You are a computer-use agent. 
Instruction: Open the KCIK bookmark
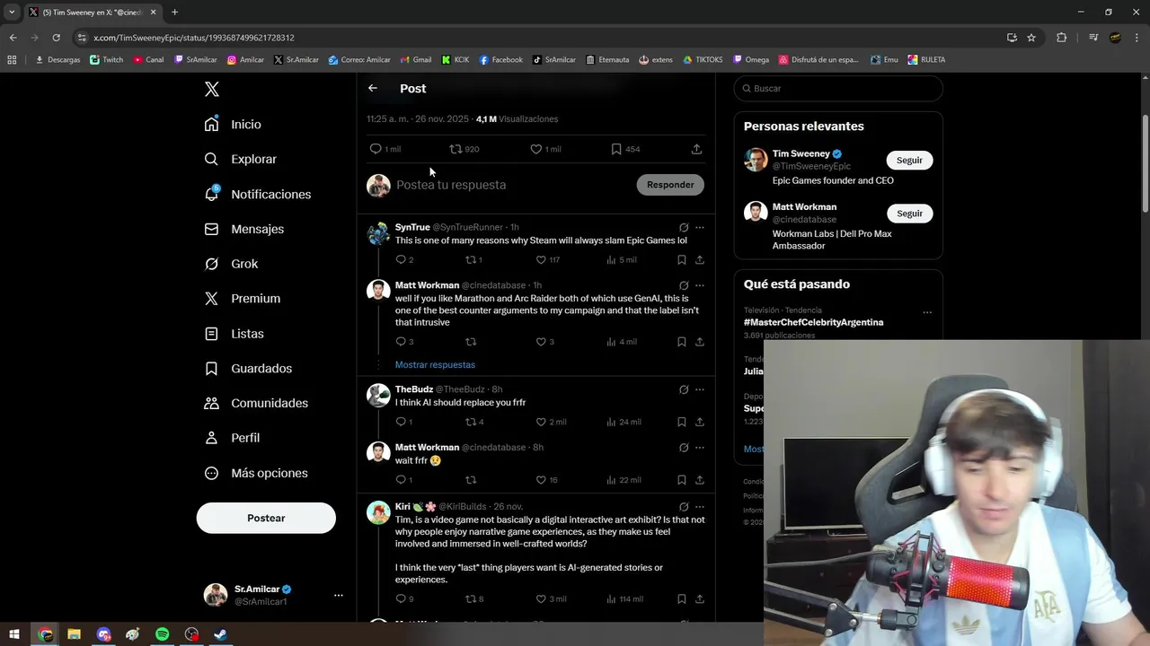click(456, 59)
